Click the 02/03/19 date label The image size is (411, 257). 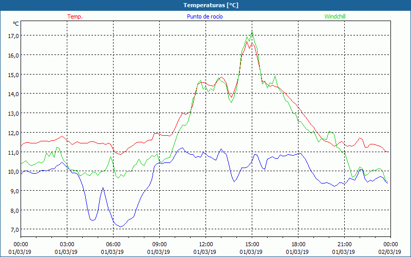[389, 252]
